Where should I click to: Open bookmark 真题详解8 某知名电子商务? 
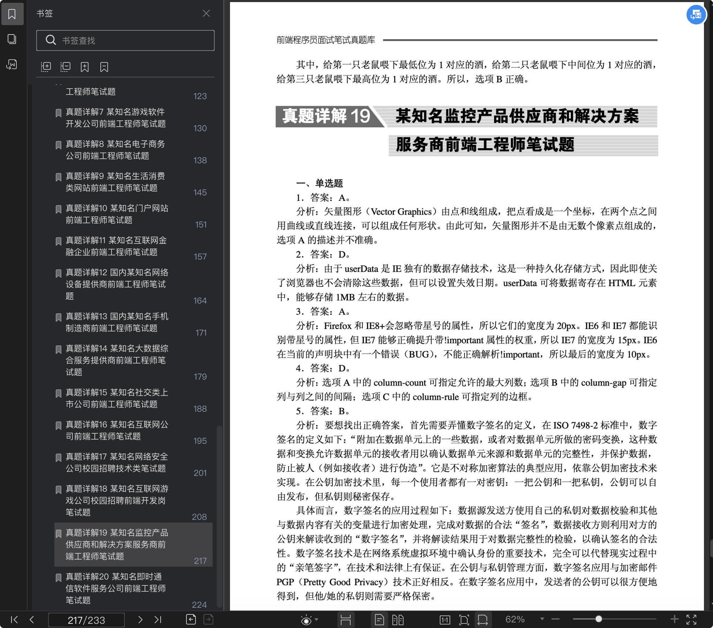133,150
